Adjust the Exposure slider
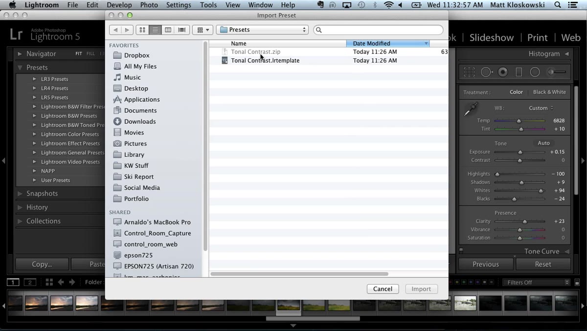This screenshot has width=587, height=331. 519,152
